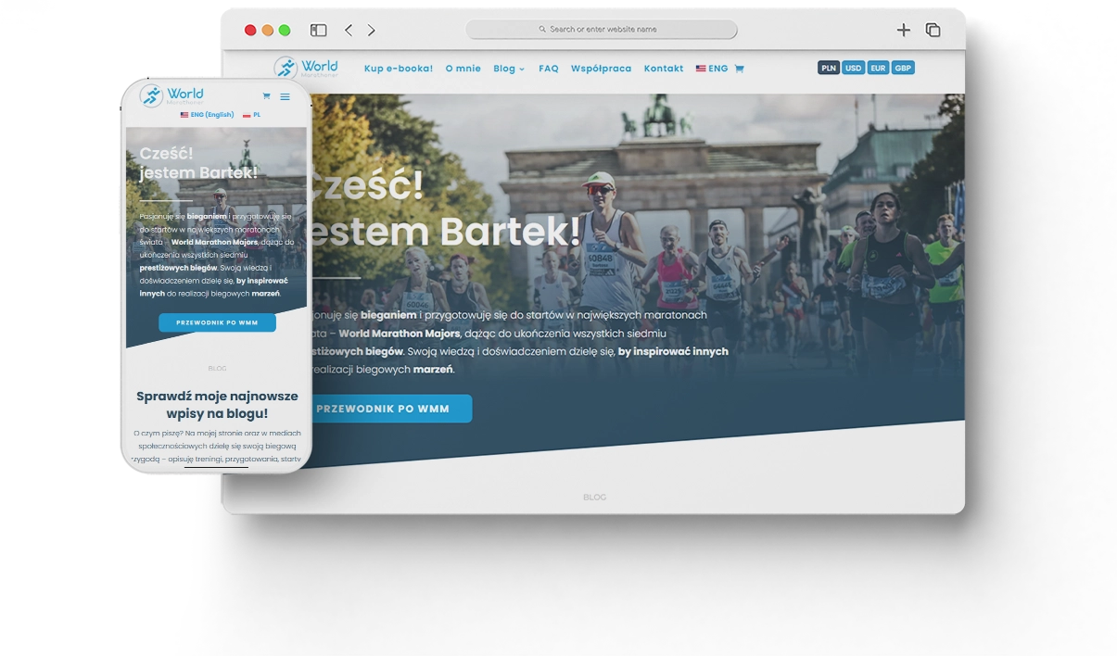Viewport: 1117px width, 656px height.
Task: Click the search or enter website name field
Action: pyautogui.click(x=602, y=30)
